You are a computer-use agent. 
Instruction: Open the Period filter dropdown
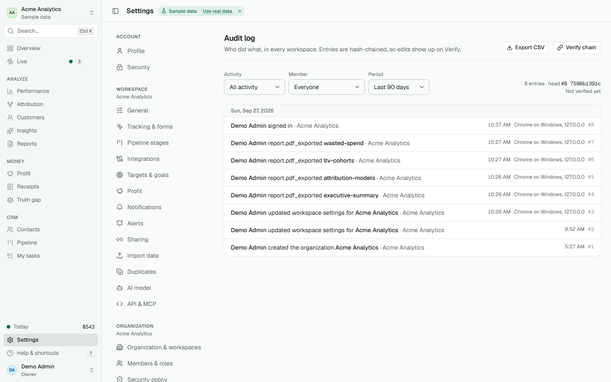[x=399, y=87]
